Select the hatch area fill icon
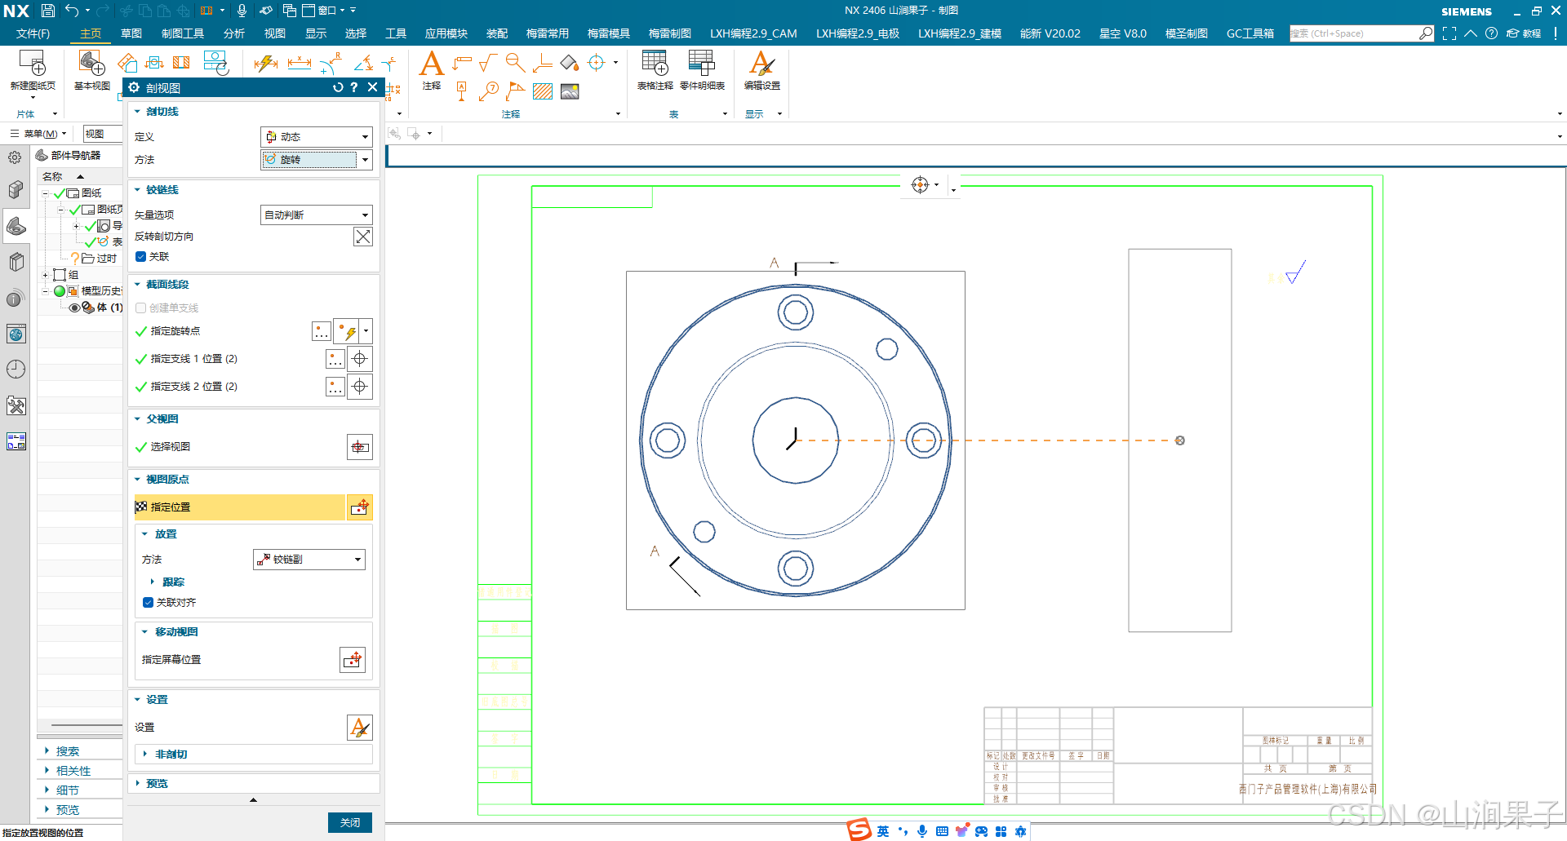1567x841 pixels. coord(543,91)
